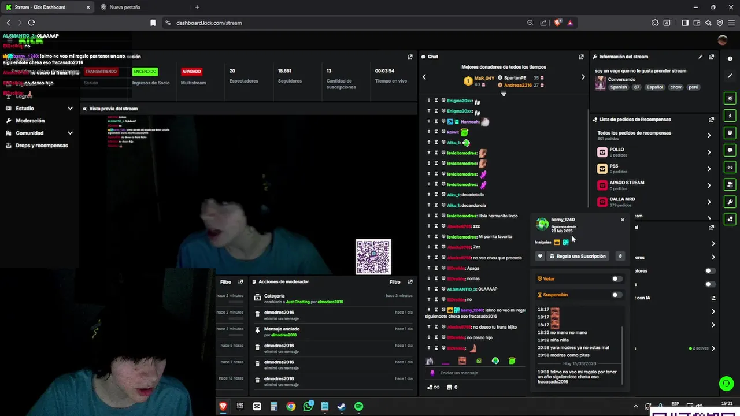Click the purple microphone icon in chat input
740x416 pixels.
[x=432, y=373]
